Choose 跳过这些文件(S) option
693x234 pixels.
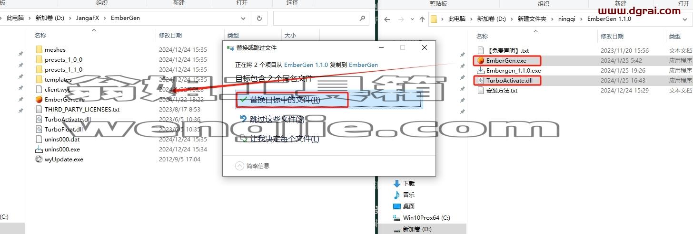point(278,119)
